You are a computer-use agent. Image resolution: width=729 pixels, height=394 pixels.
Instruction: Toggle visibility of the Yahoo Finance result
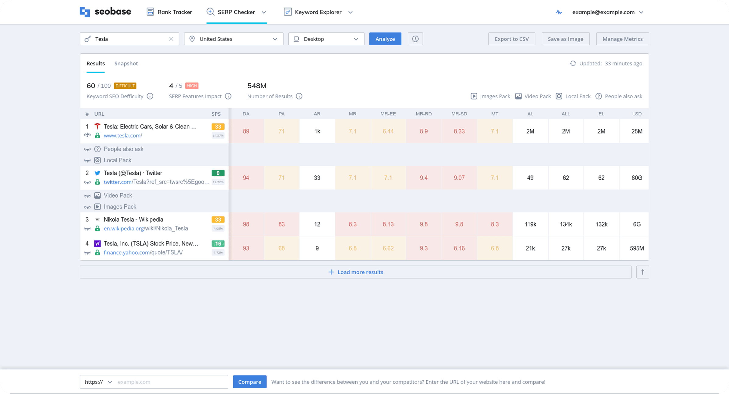[87, 253]
